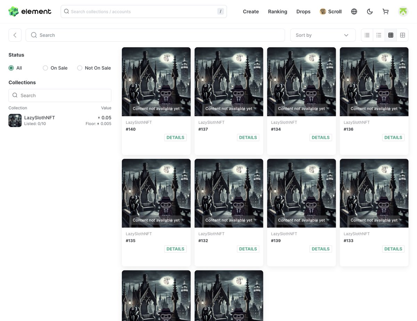The height and width of the screenshot is (321, 417).
Task: Click the Floor 0.005 value text
Action: coord(99,124)
